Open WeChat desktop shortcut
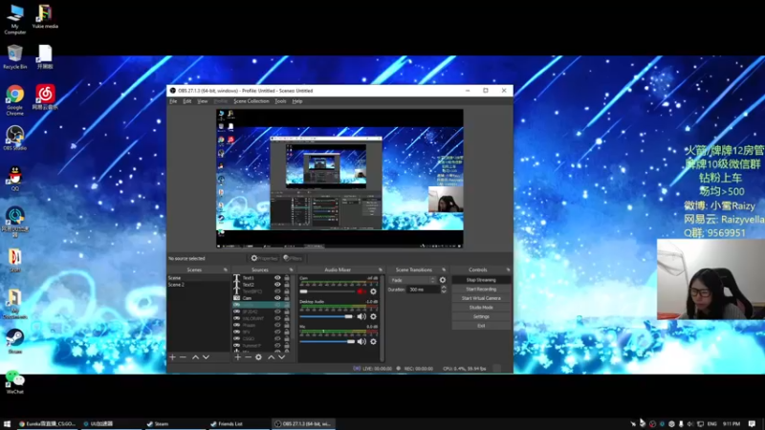 click(x=14, y=381)
